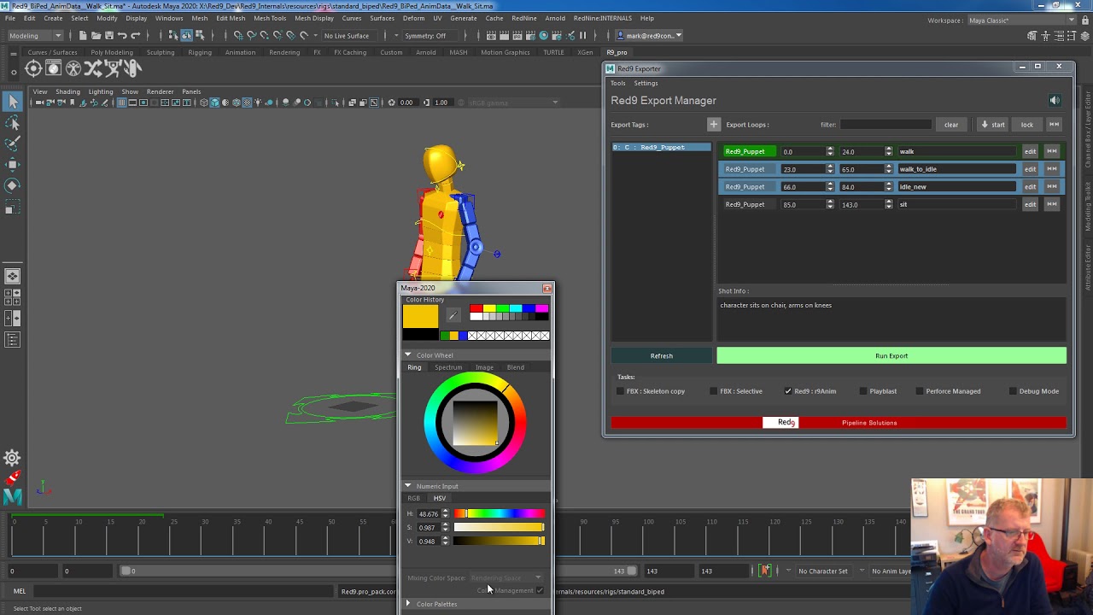1093x615 pixels.
Task: Switch to the Spectrum tab in color picker
Action: click(448, 367)
